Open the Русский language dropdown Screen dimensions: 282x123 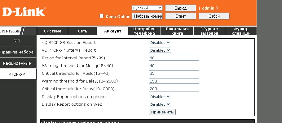147,8
